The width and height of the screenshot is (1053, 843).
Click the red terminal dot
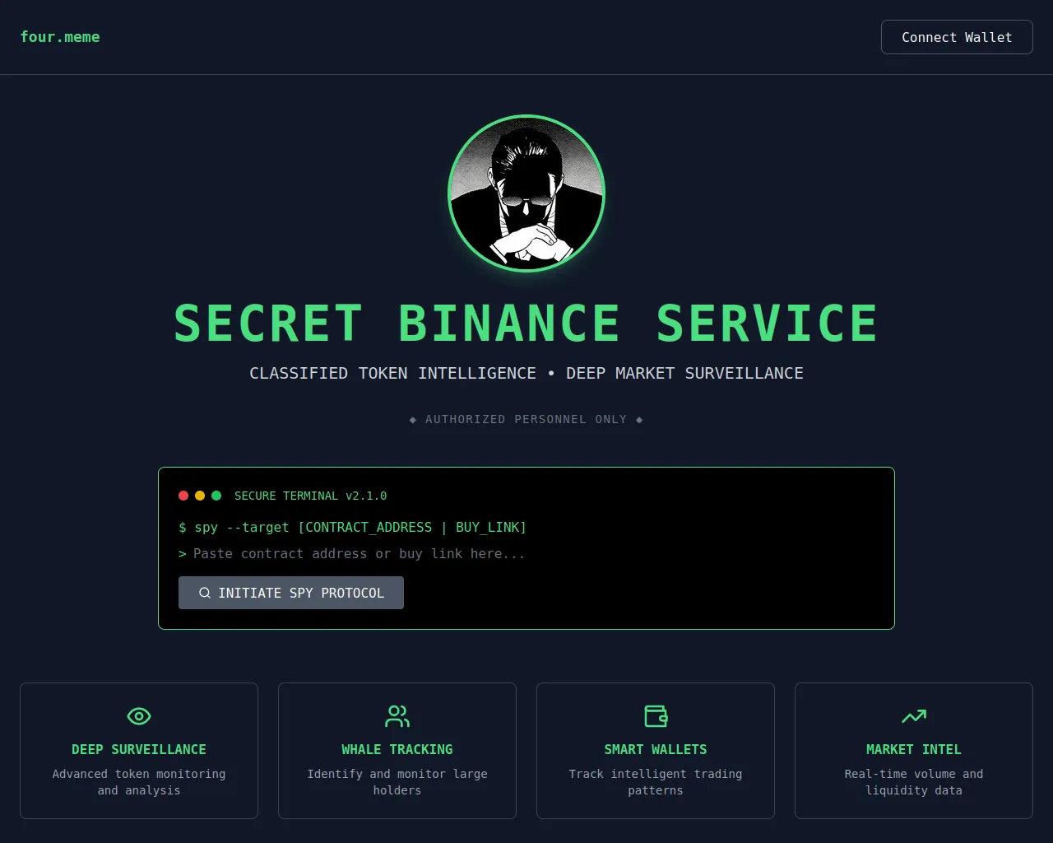[x=183, y=496]
